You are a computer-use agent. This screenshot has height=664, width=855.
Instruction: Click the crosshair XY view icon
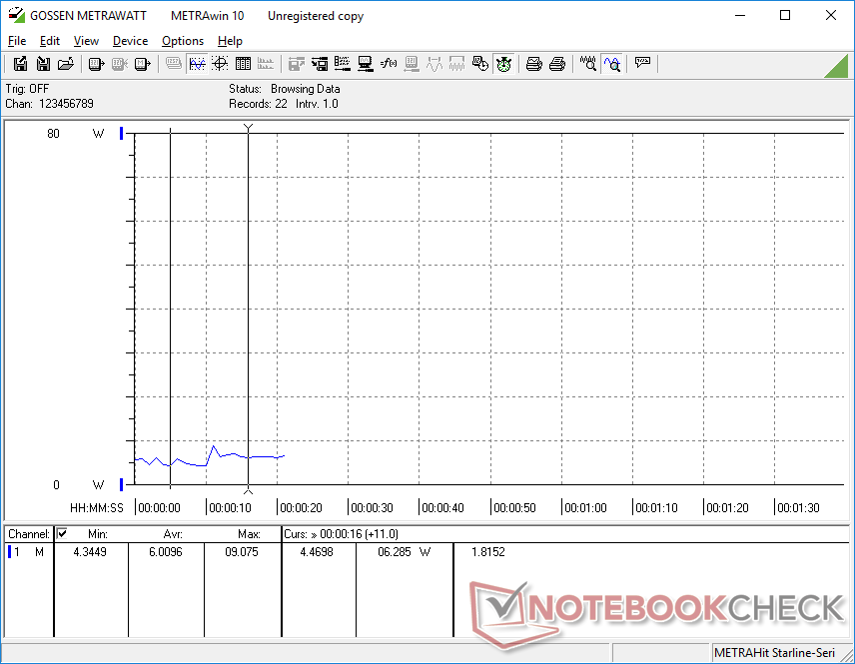tap(220, 64)
